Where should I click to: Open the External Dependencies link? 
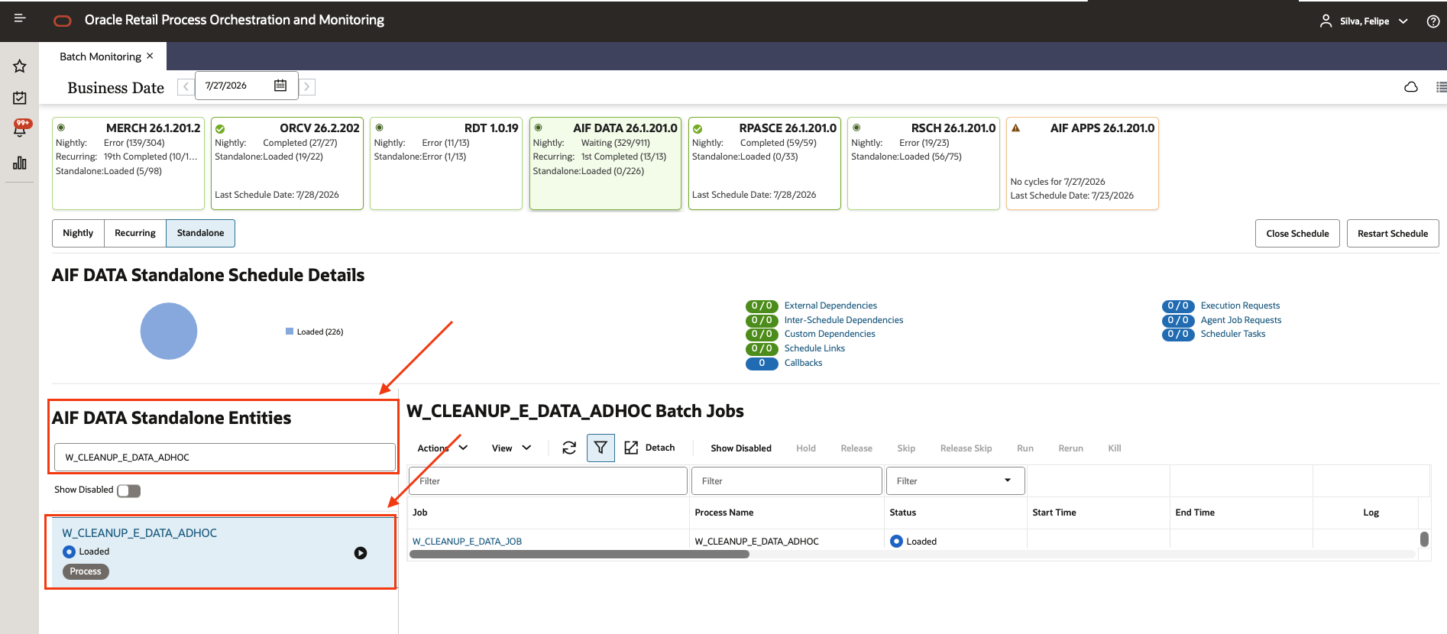830,306
